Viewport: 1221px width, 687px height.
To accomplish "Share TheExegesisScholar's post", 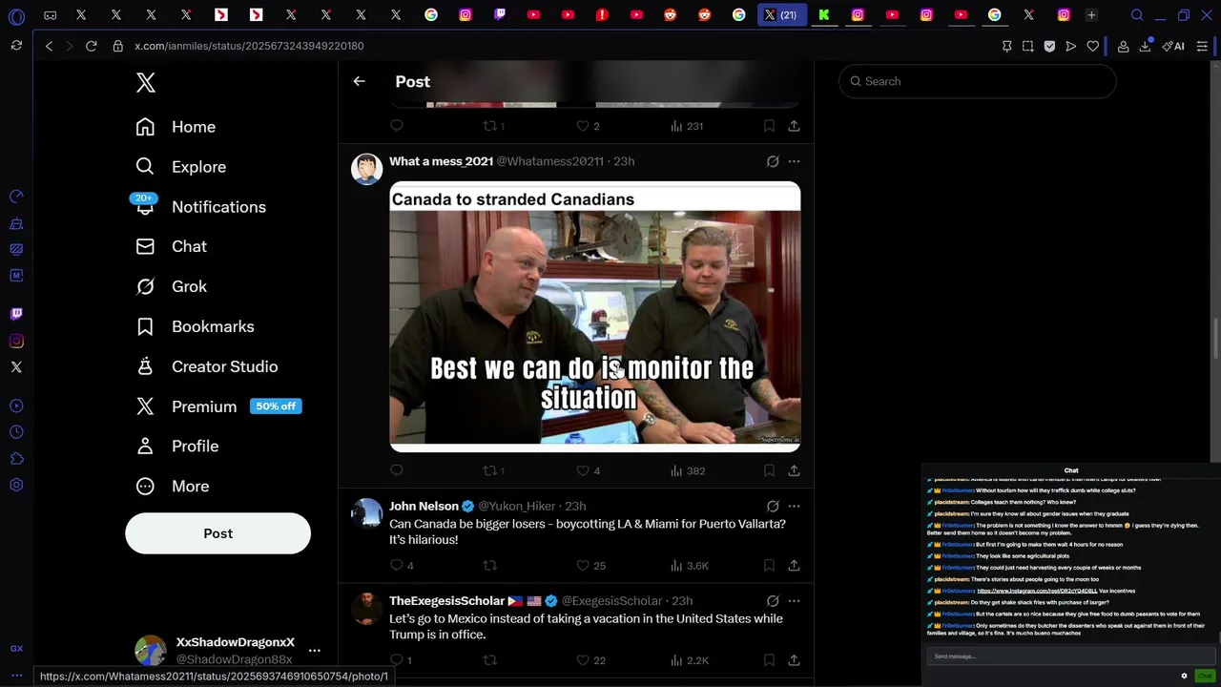I will point(794,660).
